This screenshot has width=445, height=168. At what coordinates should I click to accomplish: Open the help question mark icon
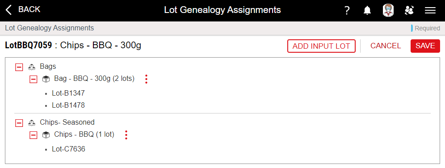pyautogui.click(x=347, y=11)
